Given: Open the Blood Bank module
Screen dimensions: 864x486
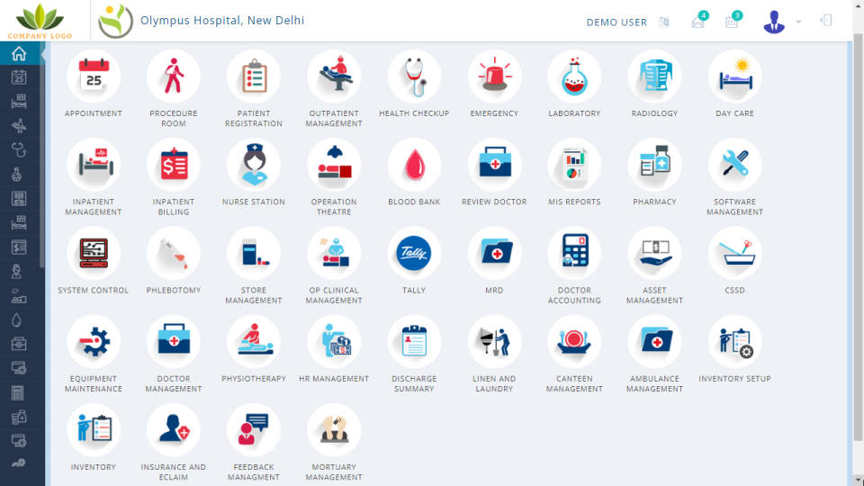Looking at the screenshot, I should click(414, 165).
